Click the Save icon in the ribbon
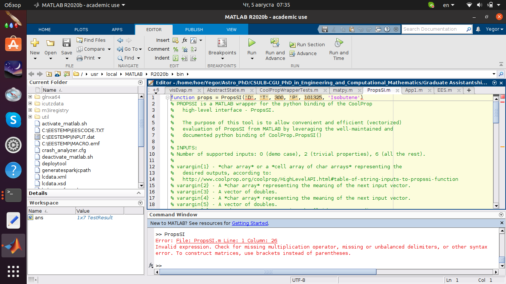506x284 pixels. tap(66, 43)
